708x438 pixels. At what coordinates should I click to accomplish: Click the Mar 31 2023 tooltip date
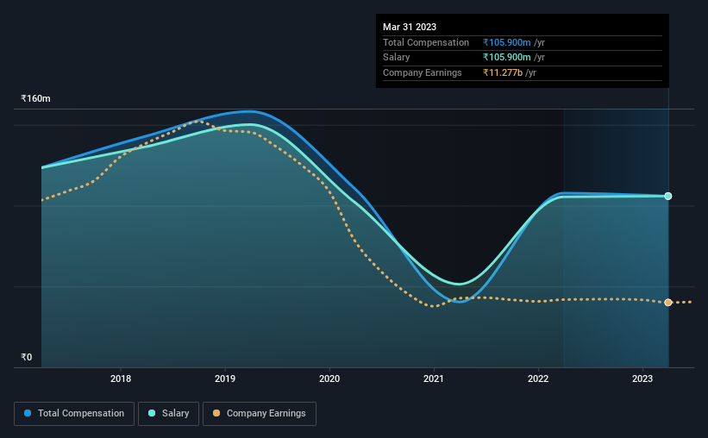(x=410, y=27)
